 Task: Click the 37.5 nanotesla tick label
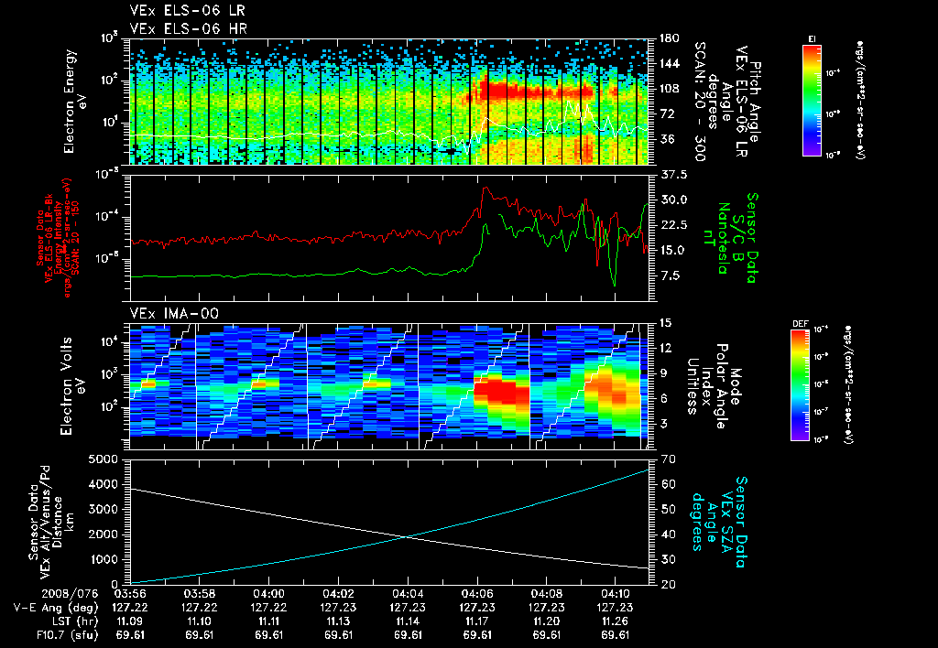(673, 175)
